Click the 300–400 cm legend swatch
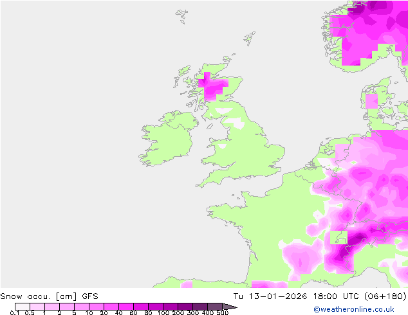408x315 pixels. (200, 307)
